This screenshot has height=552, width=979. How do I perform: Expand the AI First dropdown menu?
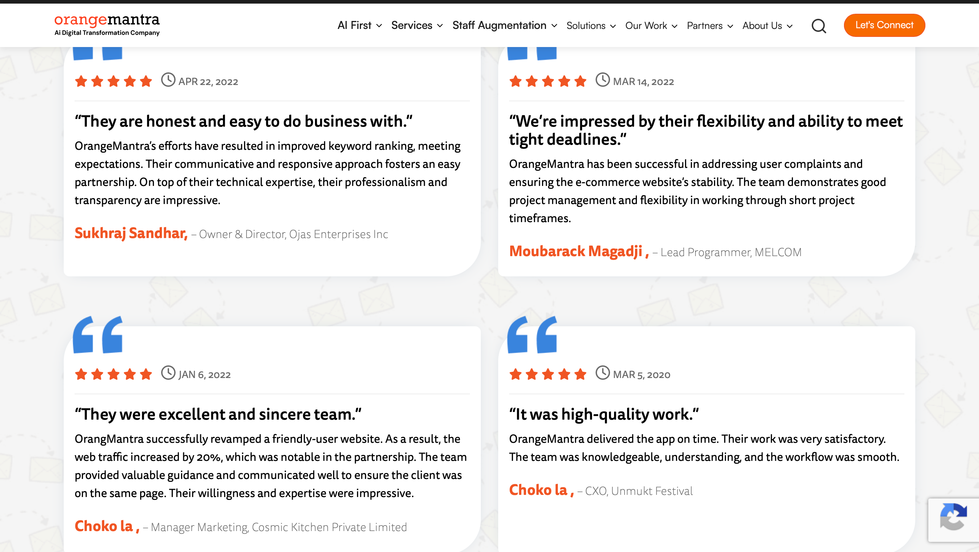tap(360, 25)
